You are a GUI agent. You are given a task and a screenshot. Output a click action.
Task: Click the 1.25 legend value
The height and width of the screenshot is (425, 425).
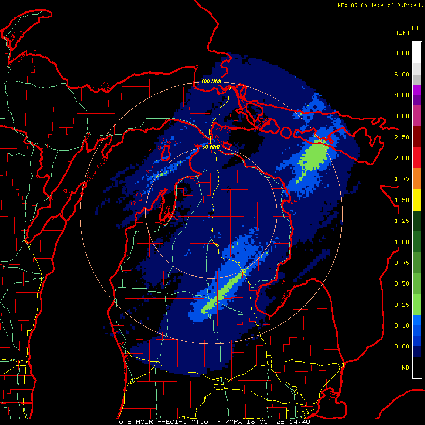(402, 221)
